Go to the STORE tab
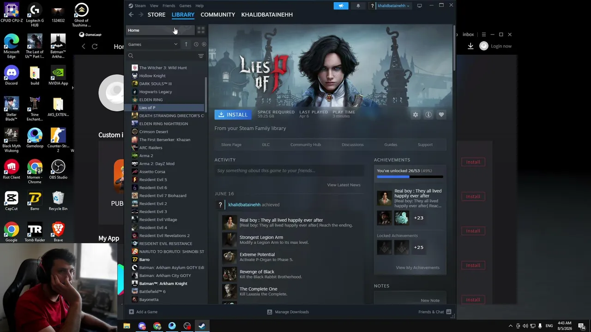This screenshot has height=332, width=591. tap(157, 15)
